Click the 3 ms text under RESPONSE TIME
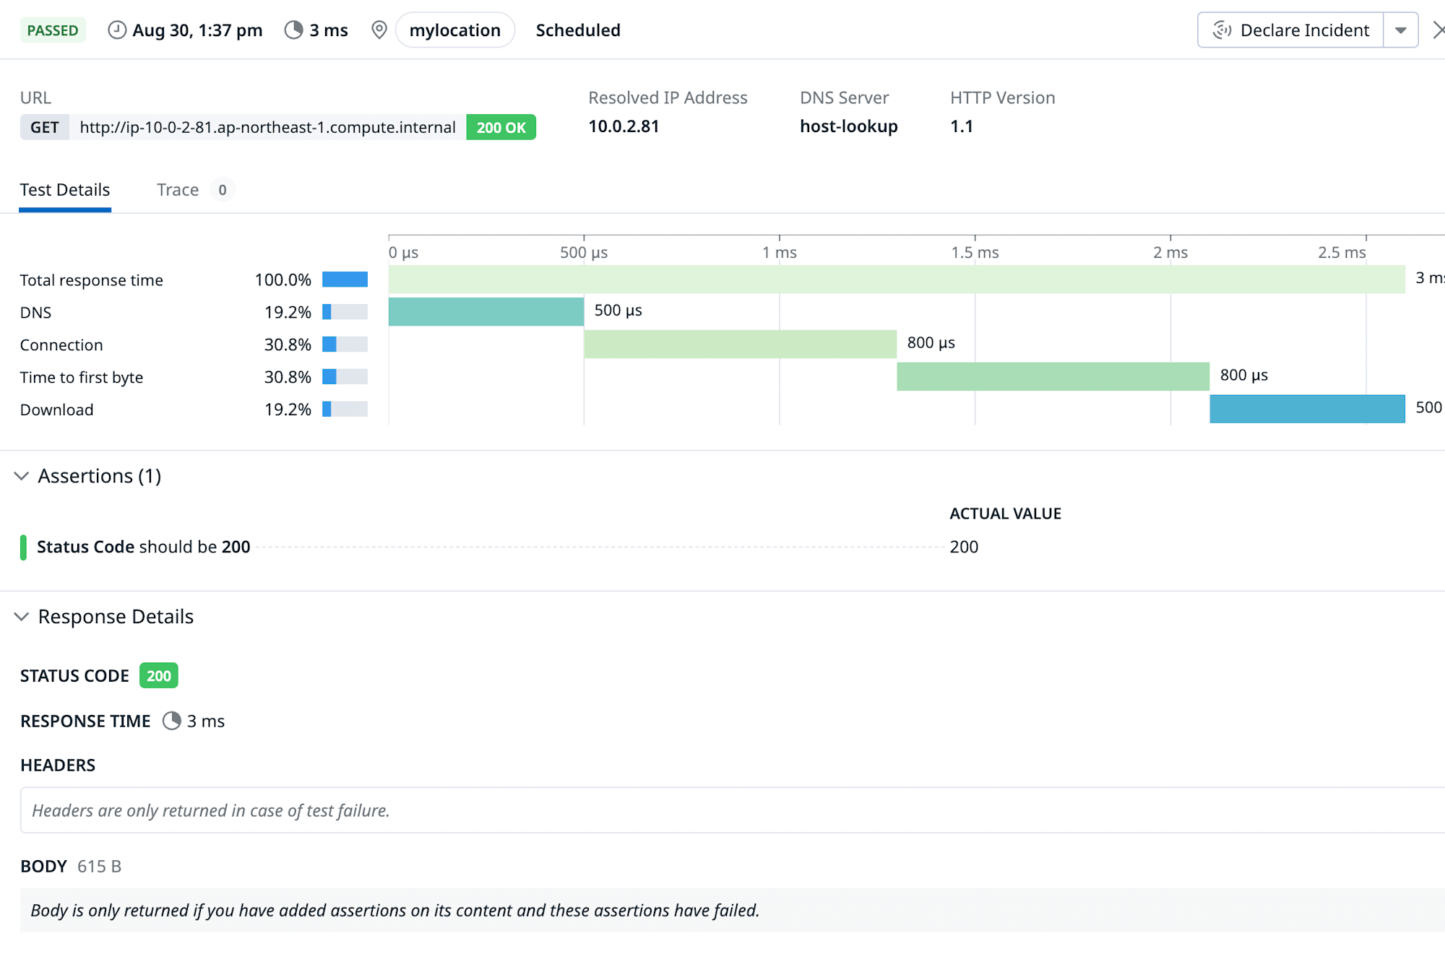This screenshot has height=954, width=1445. (206, 721)
